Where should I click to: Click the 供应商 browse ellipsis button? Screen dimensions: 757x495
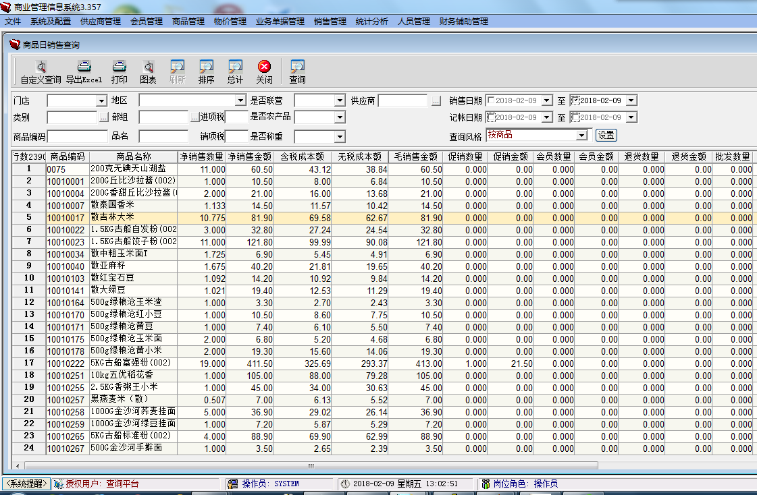tap(436, 100)
